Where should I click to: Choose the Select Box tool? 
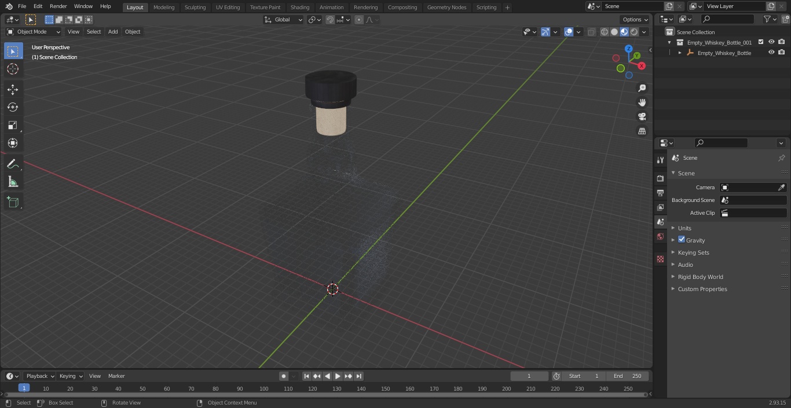[13, 51]
